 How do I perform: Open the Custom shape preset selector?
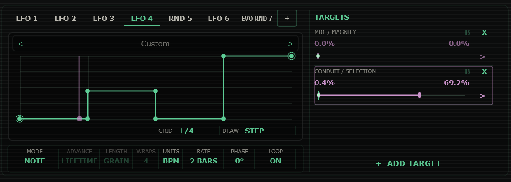[156, 44]
